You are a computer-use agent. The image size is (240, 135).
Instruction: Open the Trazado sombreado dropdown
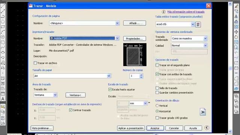click(205, 39)
